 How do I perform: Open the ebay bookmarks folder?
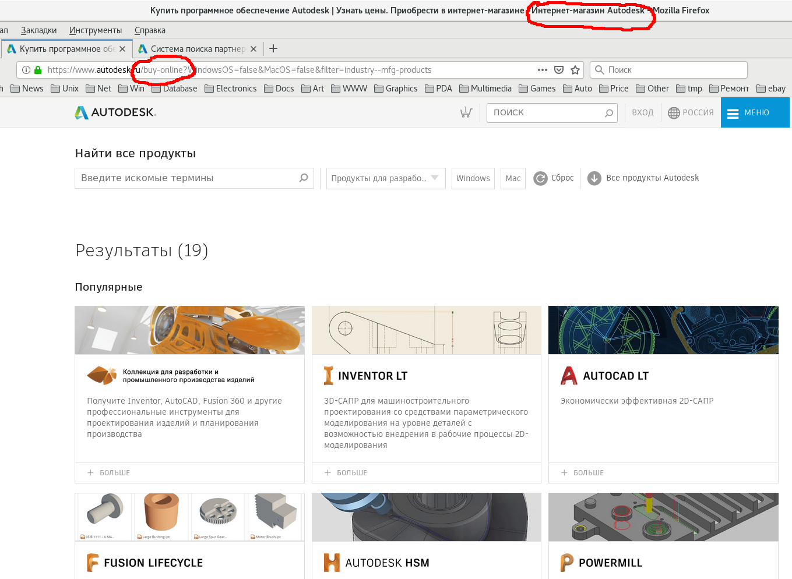pyautogui.click(x=771, y=89)
